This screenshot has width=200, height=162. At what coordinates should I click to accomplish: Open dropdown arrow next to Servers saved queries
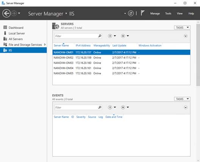128,36
